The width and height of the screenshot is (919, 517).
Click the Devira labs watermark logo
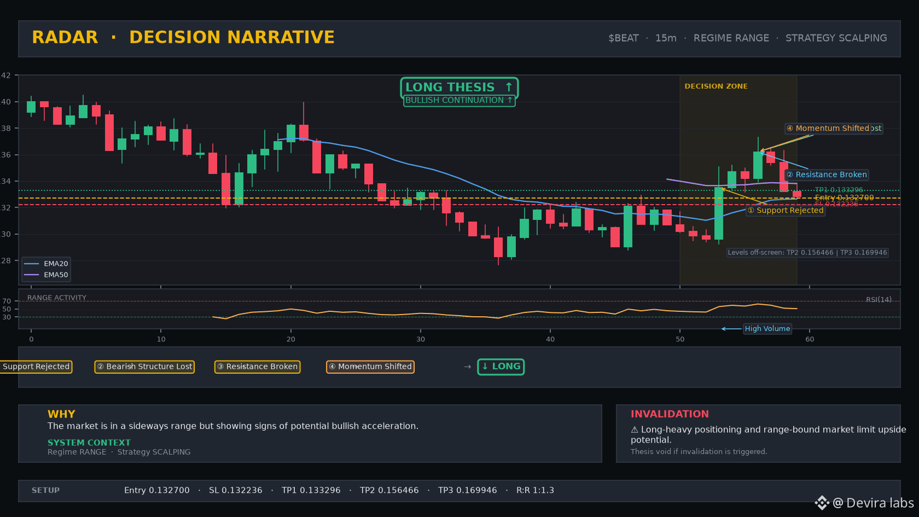click(822, 503)
